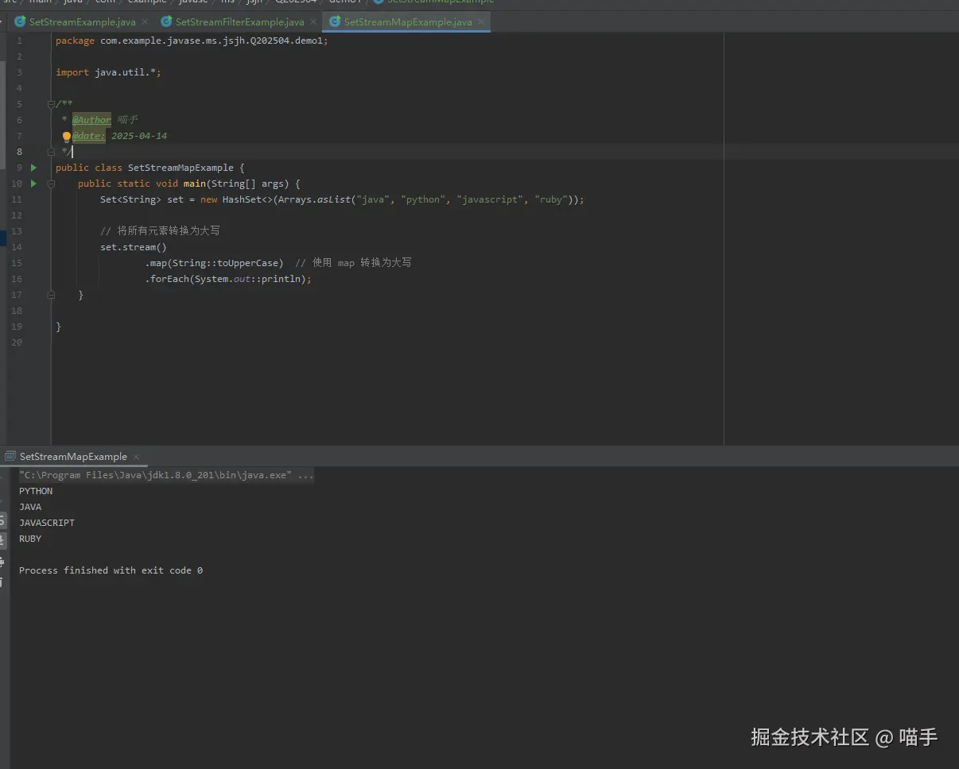Click the System.out::println reference on line 16
Screen dimensions: 959x769
[248, 279]
